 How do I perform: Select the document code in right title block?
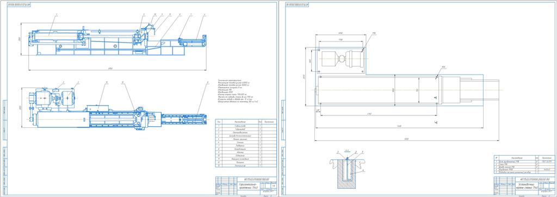point(535,179)
